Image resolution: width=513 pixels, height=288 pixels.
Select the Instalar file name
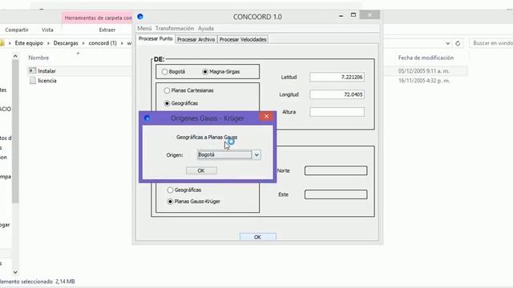46,71
